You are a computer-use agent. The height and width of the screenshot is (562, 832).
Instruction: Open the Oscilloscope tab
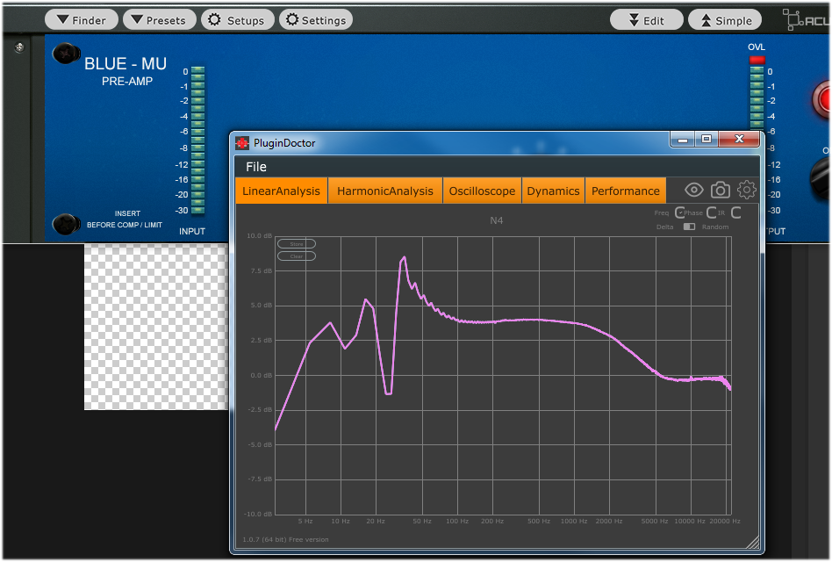pyautogui.click(x=482, y=191)
